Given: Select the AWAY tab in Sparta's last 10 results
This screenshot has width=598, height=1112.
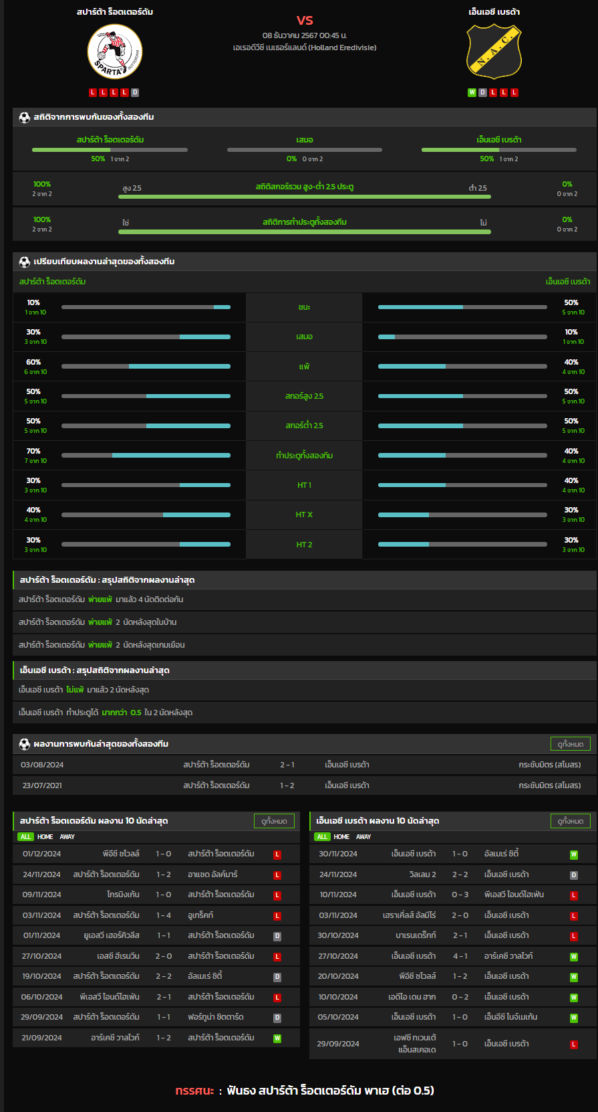Looking at the screenshot, I should pos(67,837).
